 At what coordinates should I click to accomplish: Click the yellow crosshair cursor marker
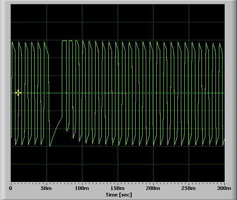18,93
